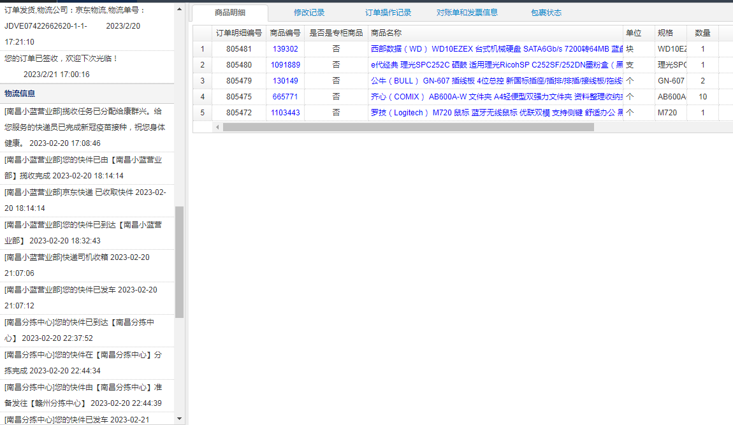Image resolution: width=733 pixels, height=425 pixels.
Task: Open product number link 1091889
Action: click(285, 65)
